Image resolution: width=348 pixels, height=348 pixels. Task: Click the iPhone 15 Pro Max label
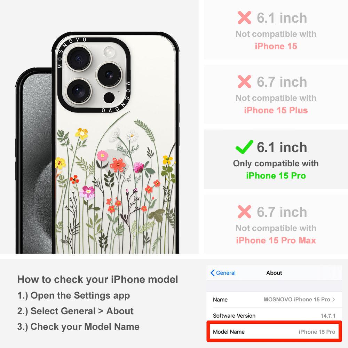pos(276,240)
